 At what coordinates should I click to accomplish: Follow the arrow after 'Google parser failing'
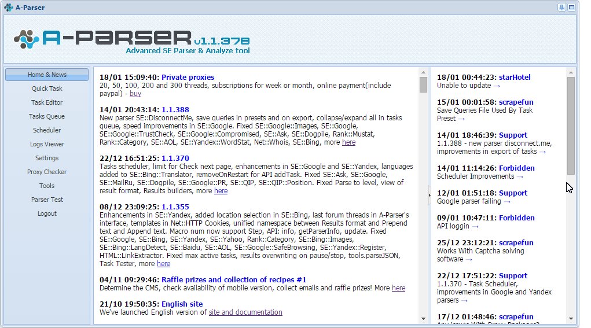click(x=507, y=202)
